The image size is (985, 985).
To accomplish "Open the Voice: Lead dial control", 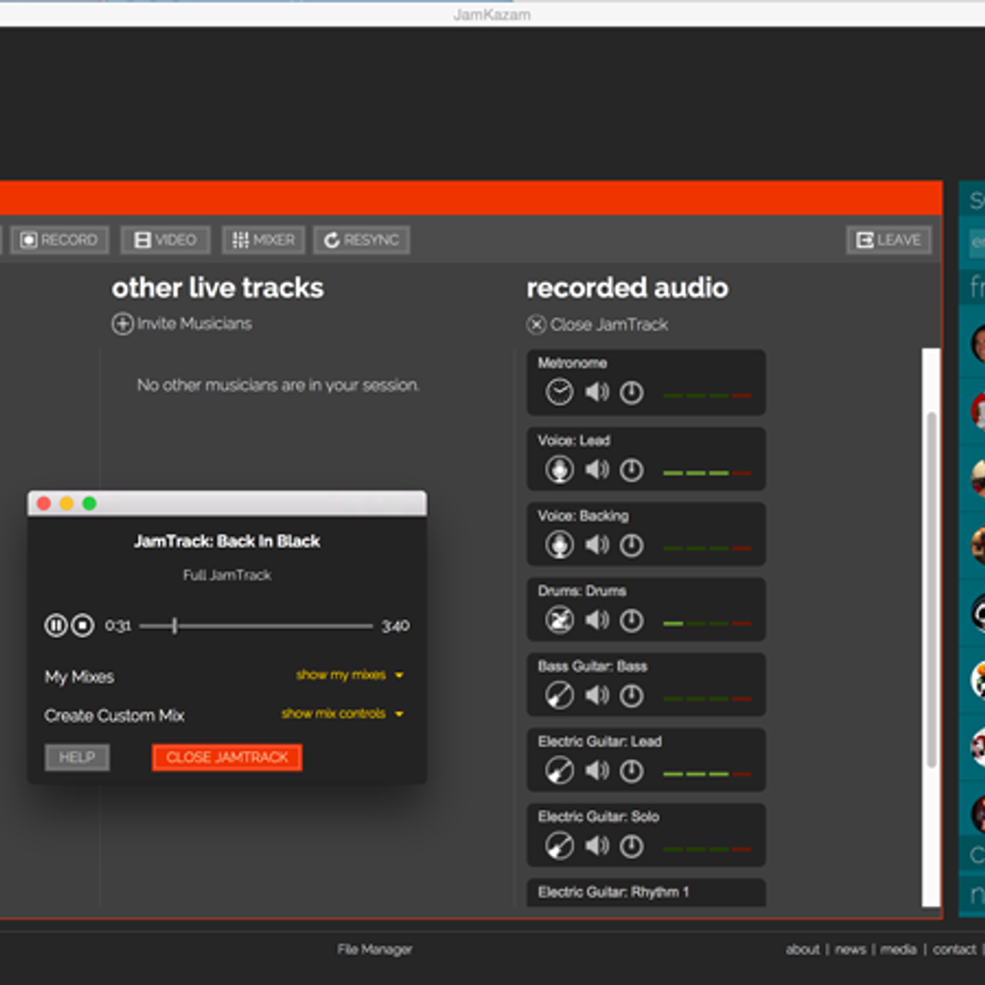I will click(631, 470).
